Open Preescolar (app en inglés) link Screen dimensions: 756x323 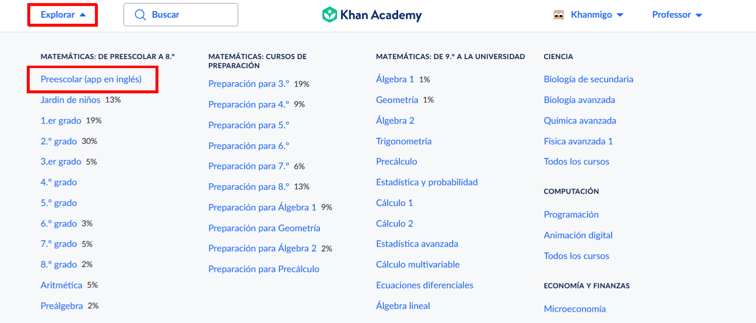pos(91,79)
